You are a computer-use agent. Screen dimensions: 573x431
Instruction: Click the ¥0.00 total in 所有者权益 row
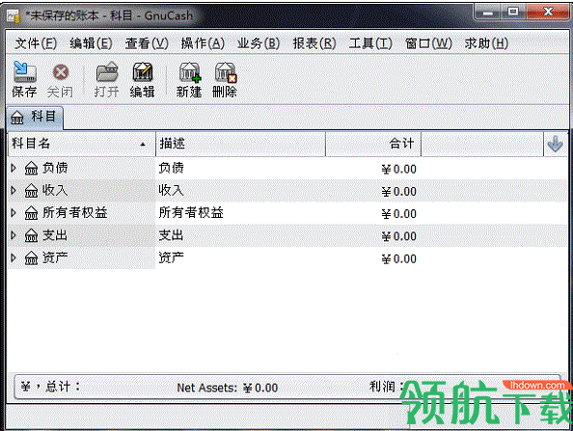pyautogui.click(x=399, y=214)
